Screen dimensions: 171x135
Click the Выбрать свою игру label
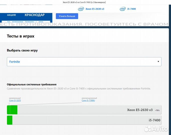pyautogui.click(x=22, y=50)
